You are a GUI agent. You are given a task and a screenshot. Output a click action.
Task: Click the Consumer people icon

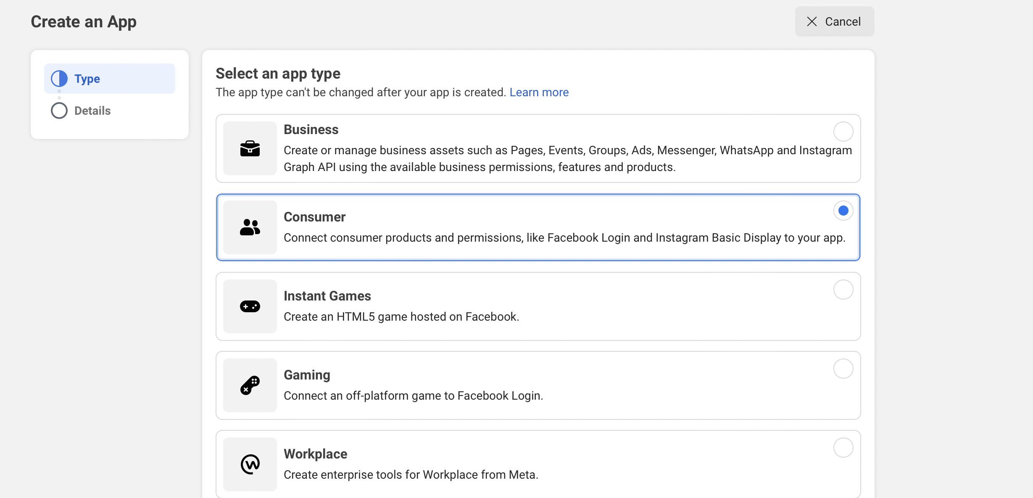(250, 227)
